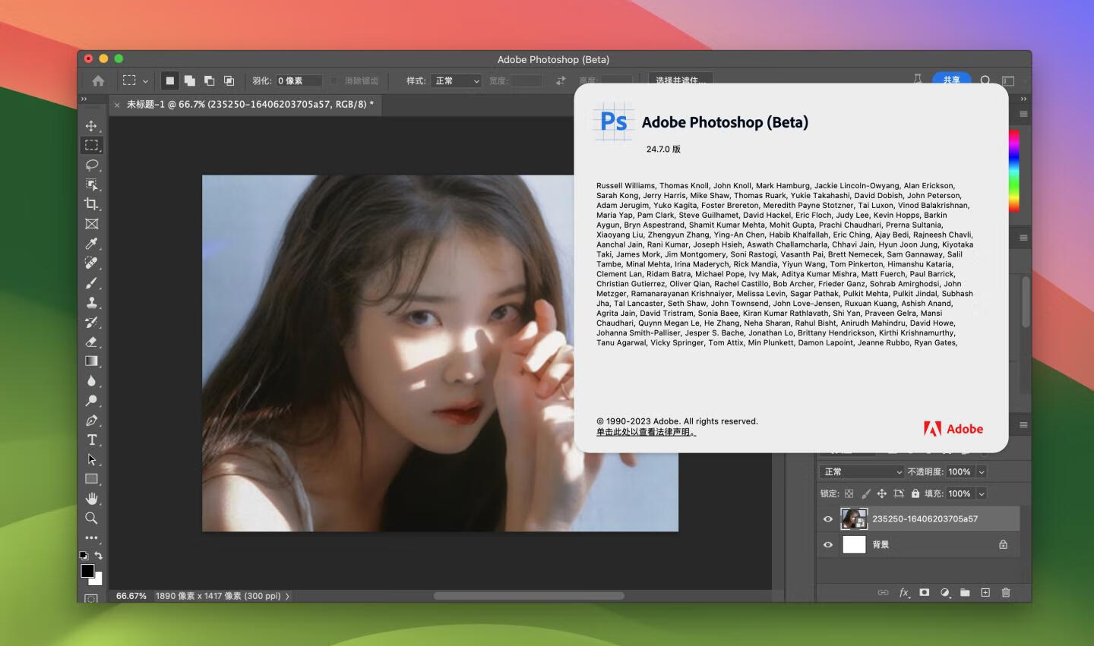
Task: Open the workspace switcher icon
Action: (x=1008, y=80)
